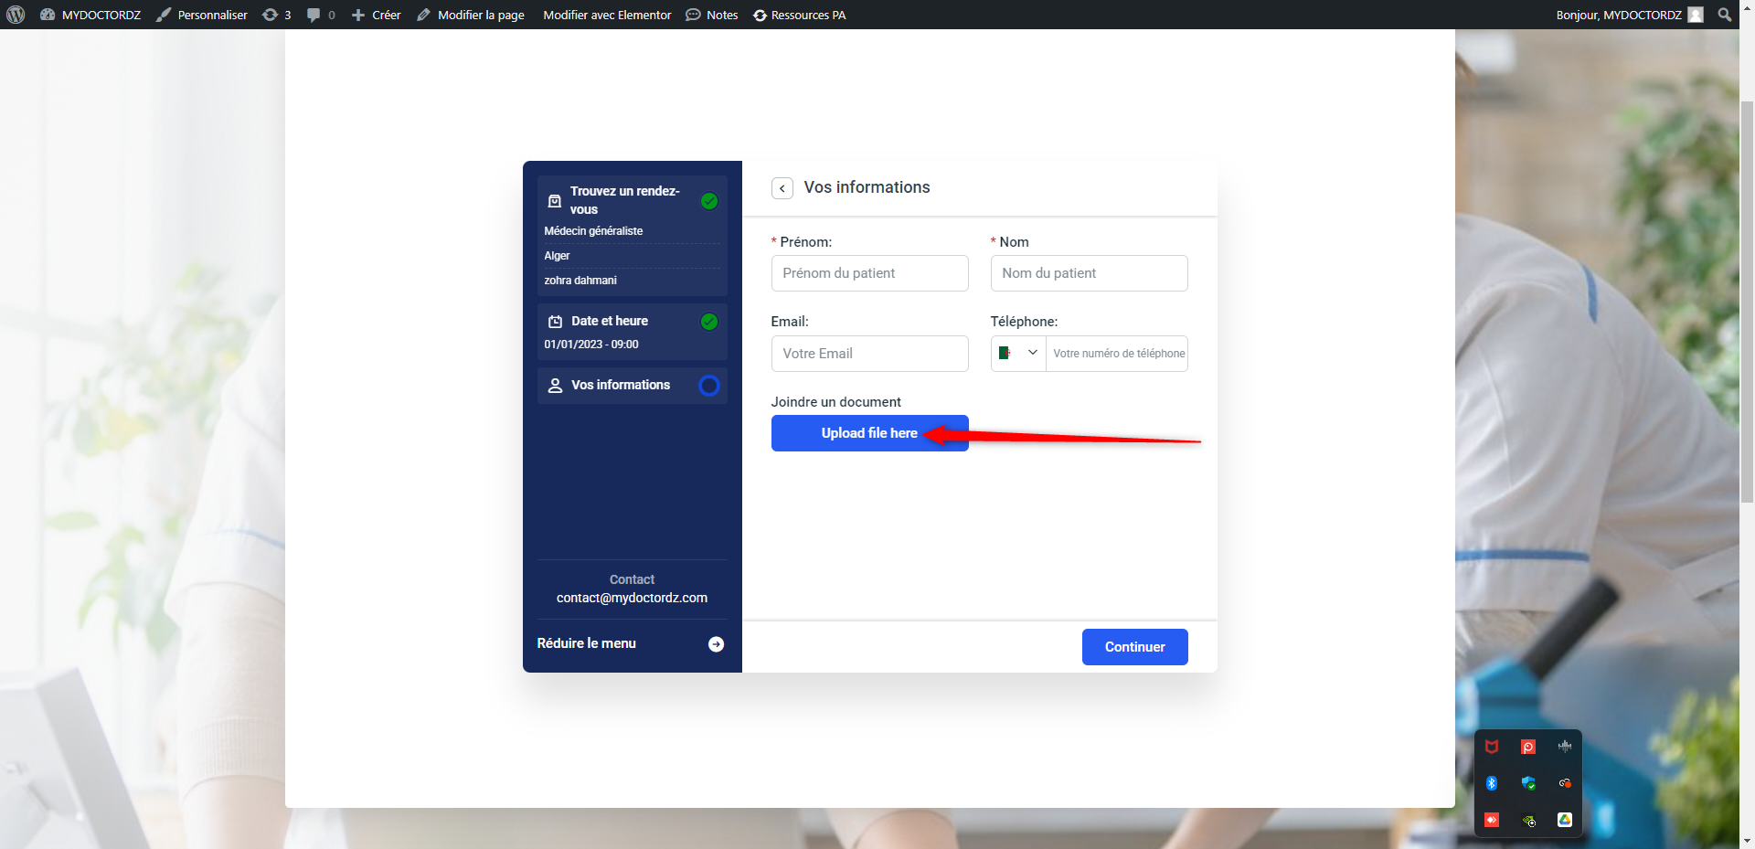The height and width of the screenshot is (849, 1755).
Task: Click the Windows Security shield tray icon
Action: tap(1527, 783)
